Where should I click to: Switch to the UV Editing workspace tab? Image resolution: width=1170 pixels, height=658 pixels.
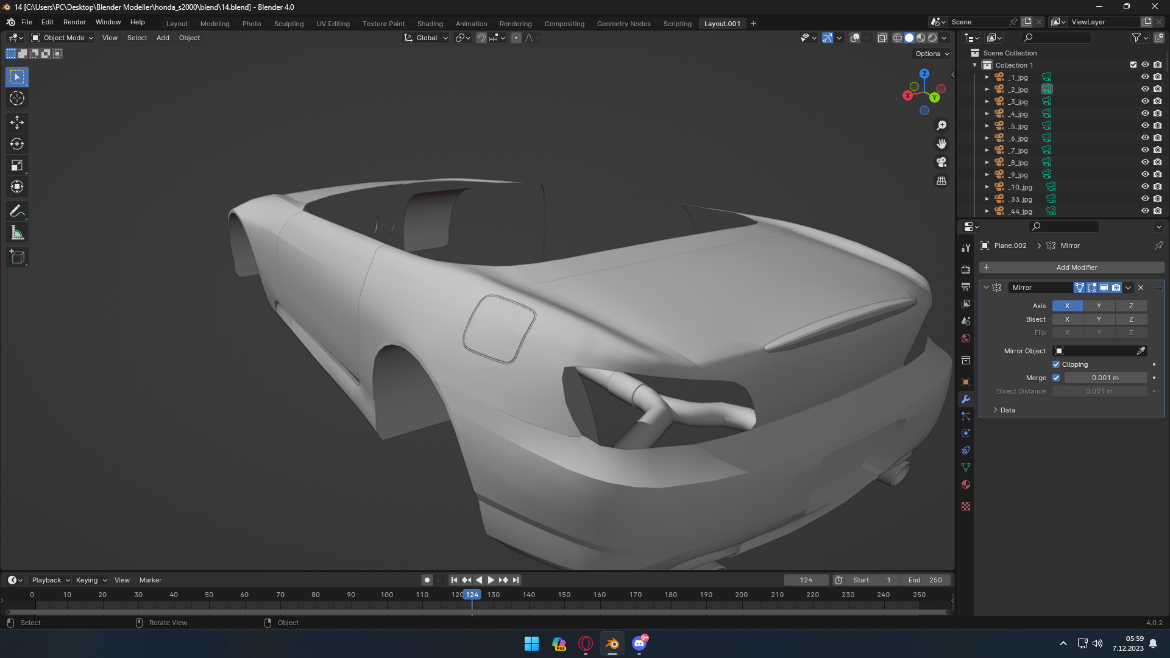click(333, 24)
